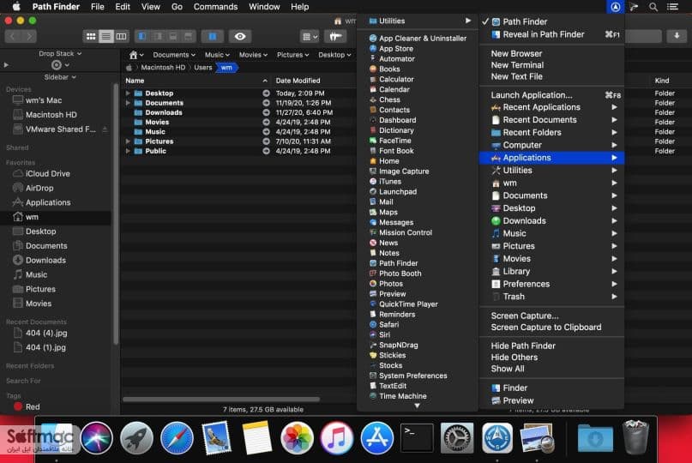Go forward with the toolbar arrow
Screen dimensions: 692x463
coord(28,37)
